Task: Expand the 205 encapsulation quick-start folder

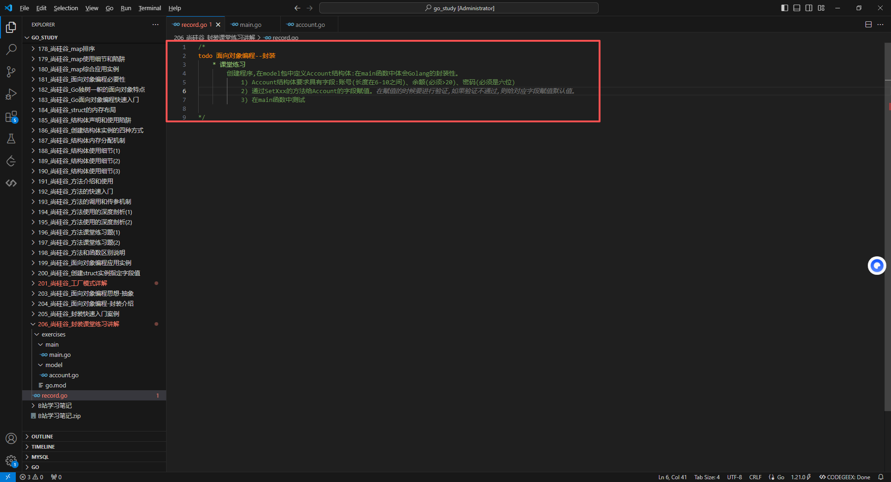Action: click(x=94, y=314)
